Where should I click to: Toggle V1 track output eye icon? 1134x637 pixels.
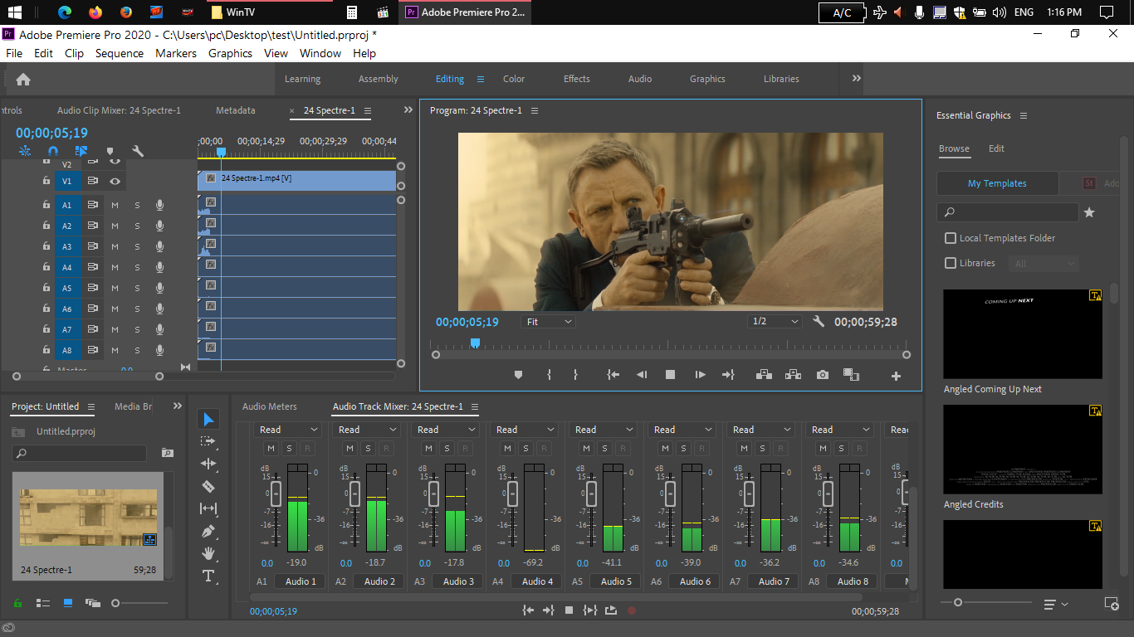tap(115, 181)
